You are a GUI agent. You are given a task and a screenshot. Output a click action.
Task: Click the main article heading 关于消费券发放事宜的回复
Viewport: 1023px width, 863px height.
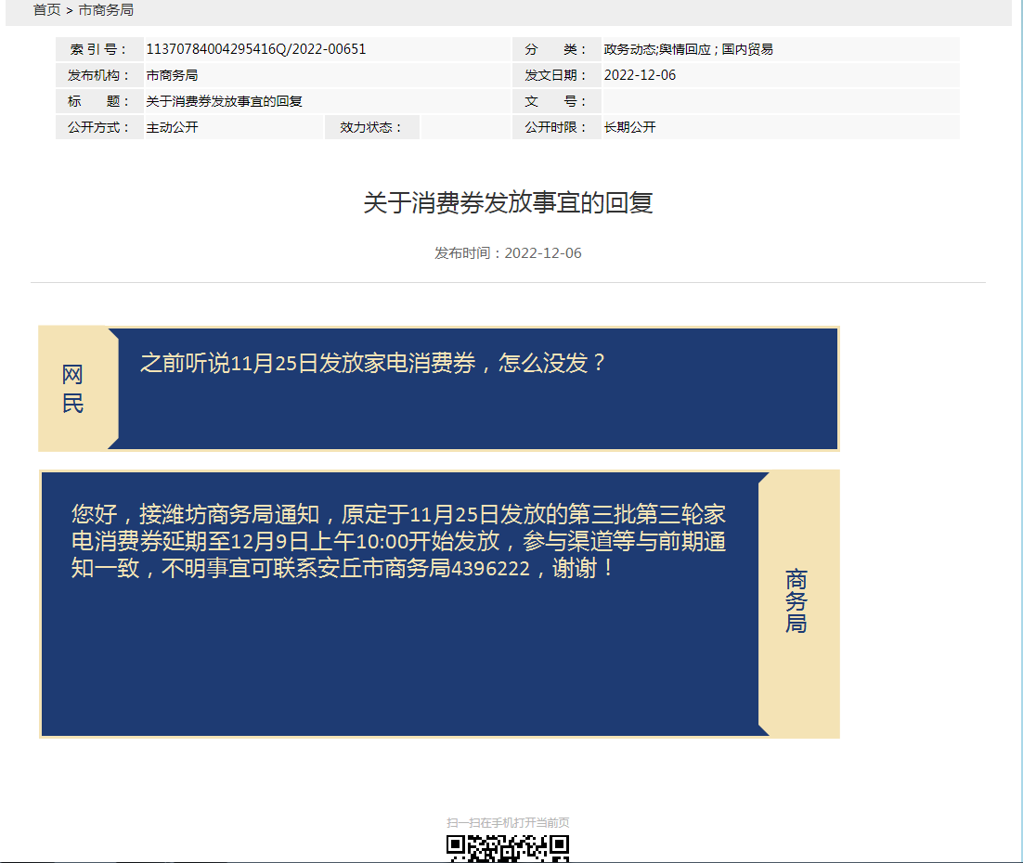[x=508, y=202]
